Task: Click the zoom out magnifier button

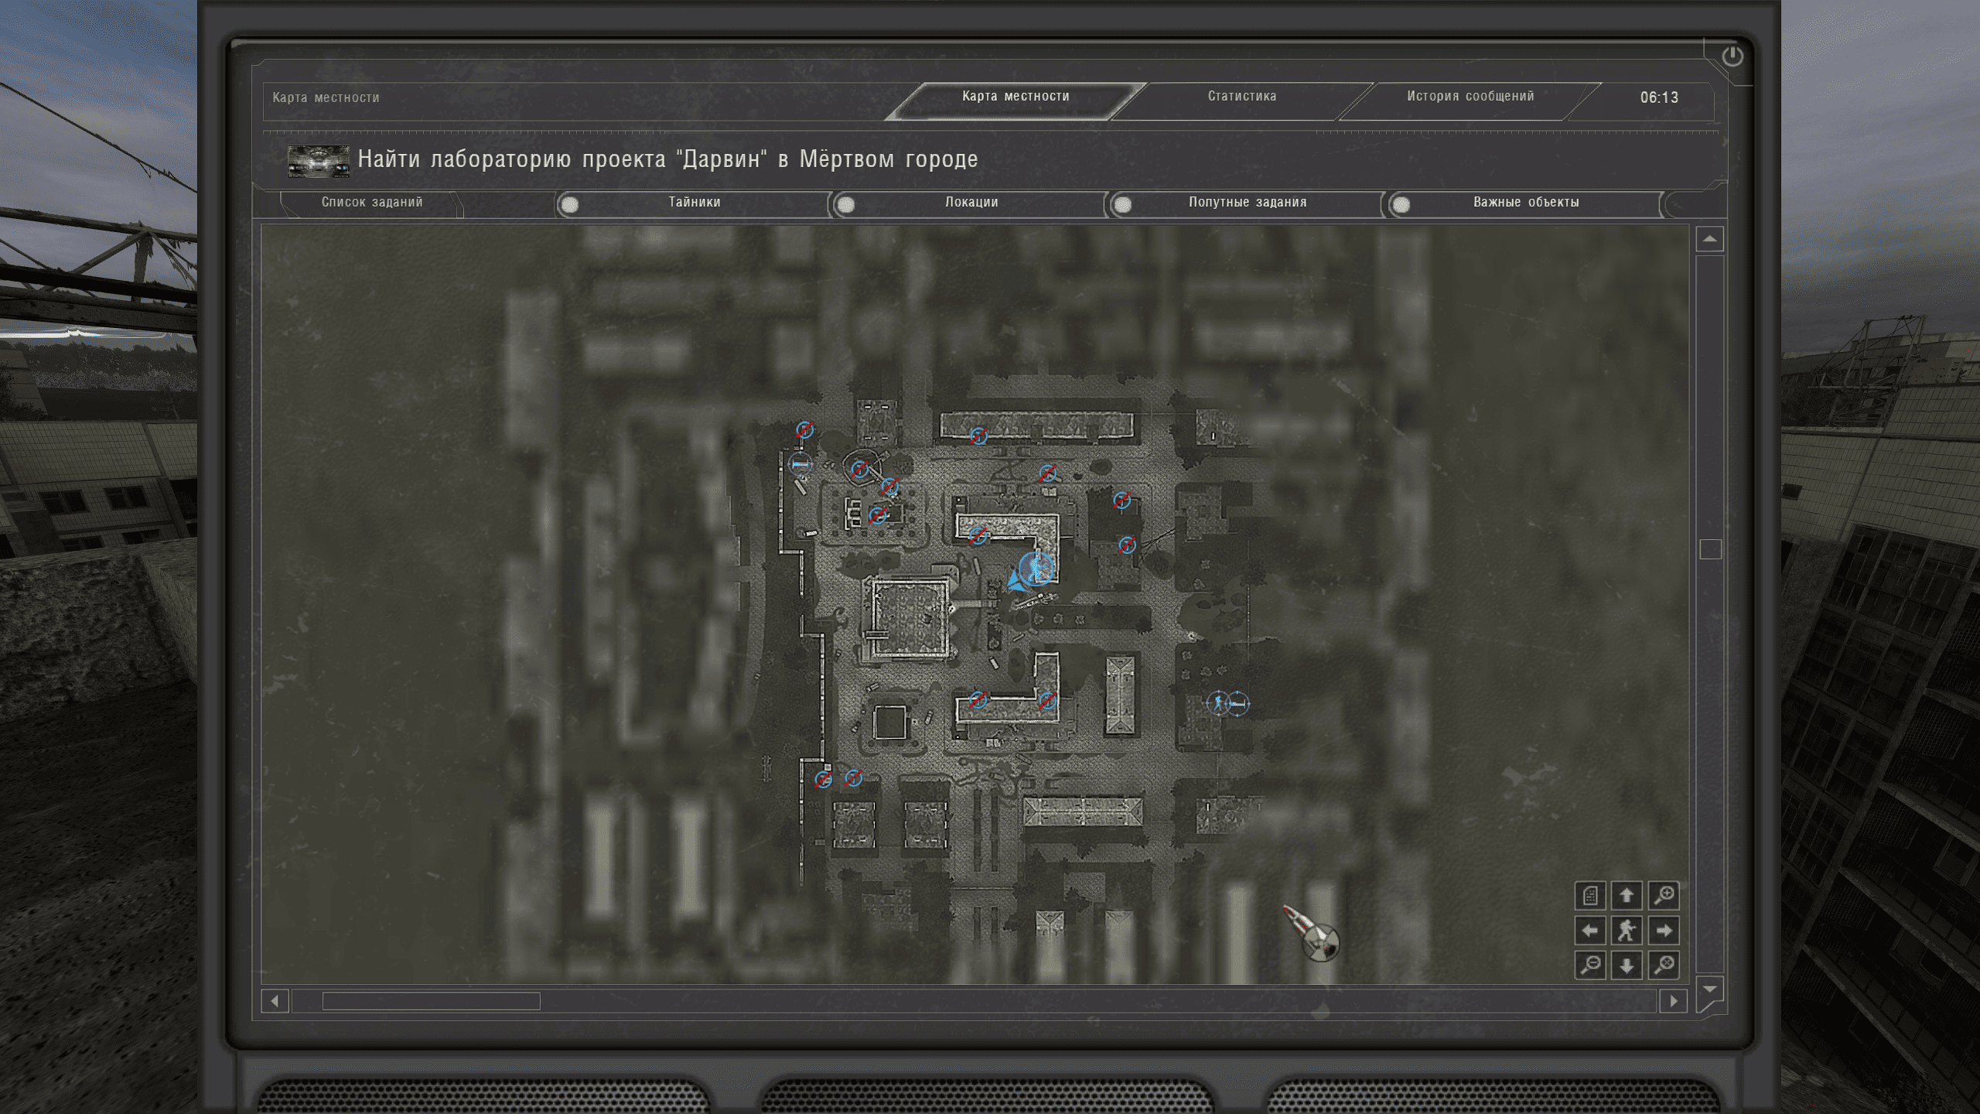Action: click(x=1590, y=965)
